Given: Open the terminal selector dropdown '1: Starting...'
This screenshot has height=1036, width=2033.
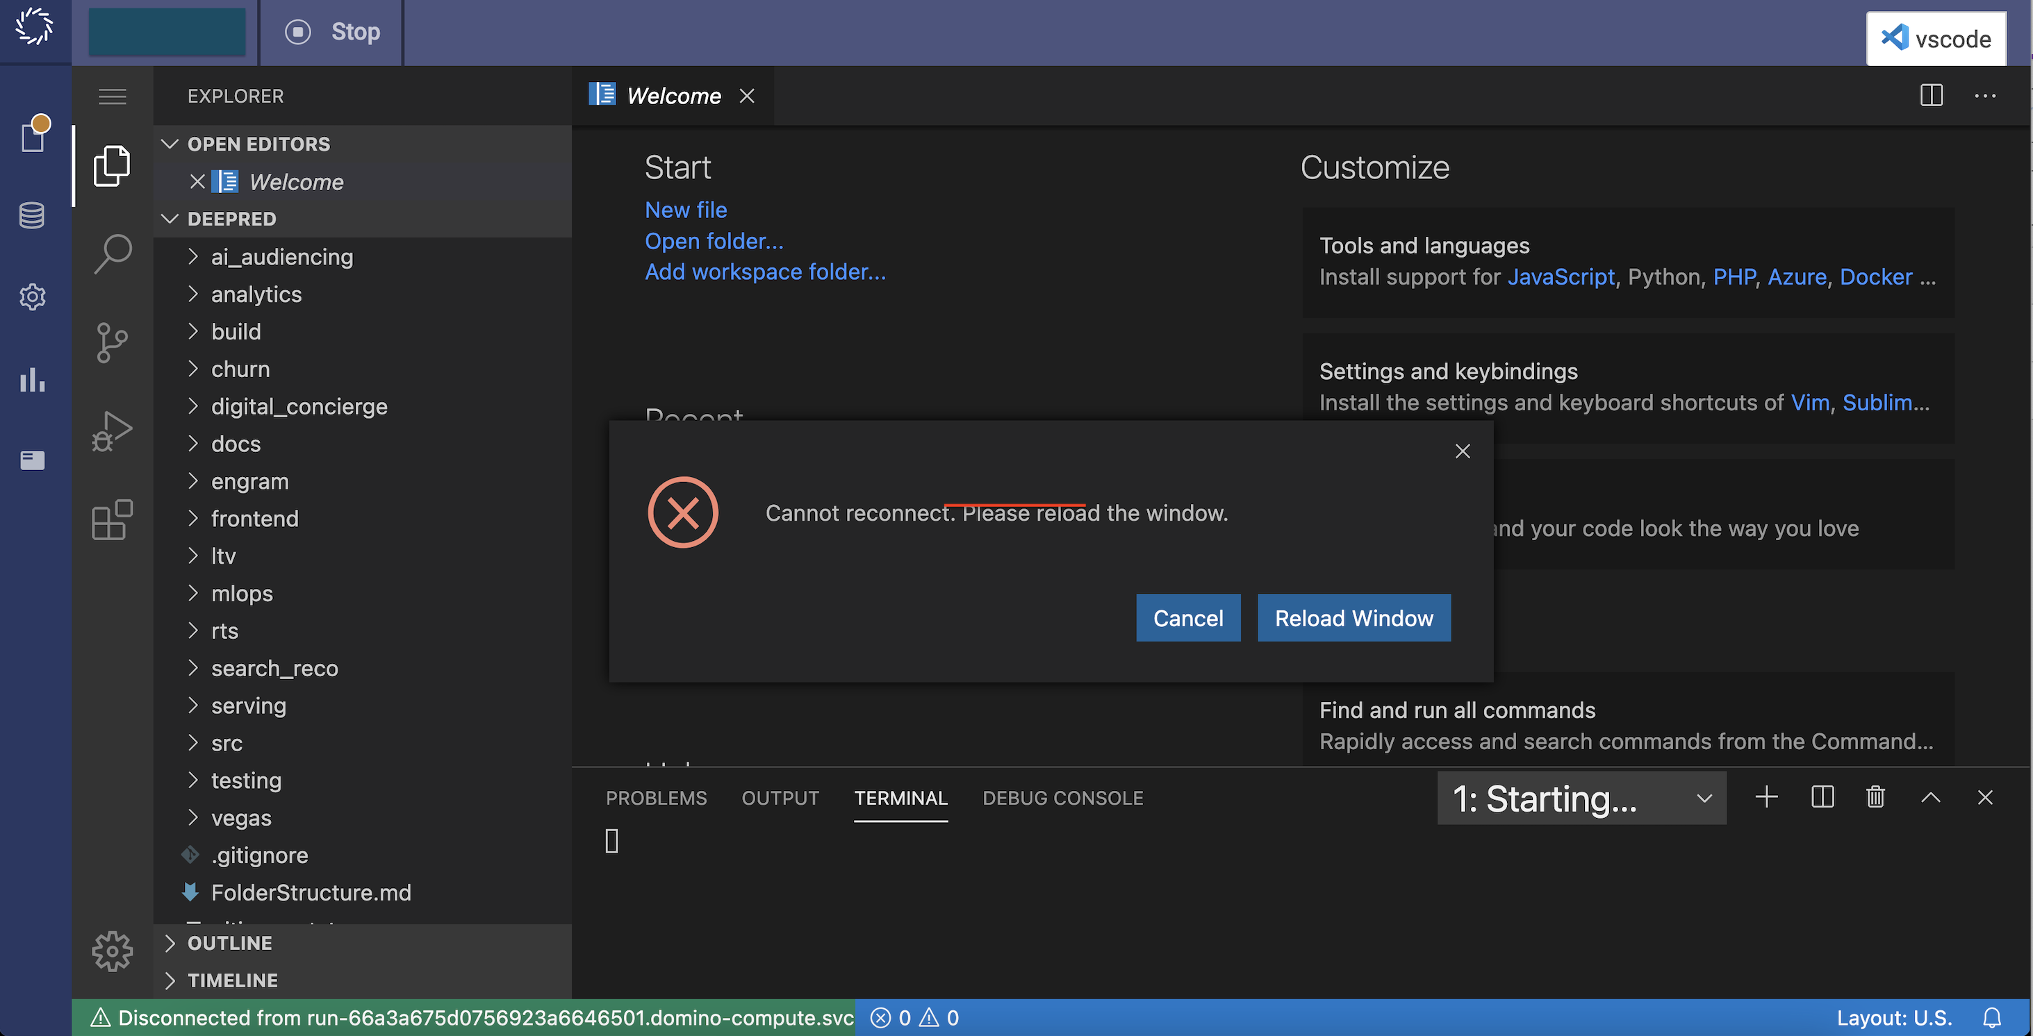Looking at the screenshot, I should (x=1581, y=798).
